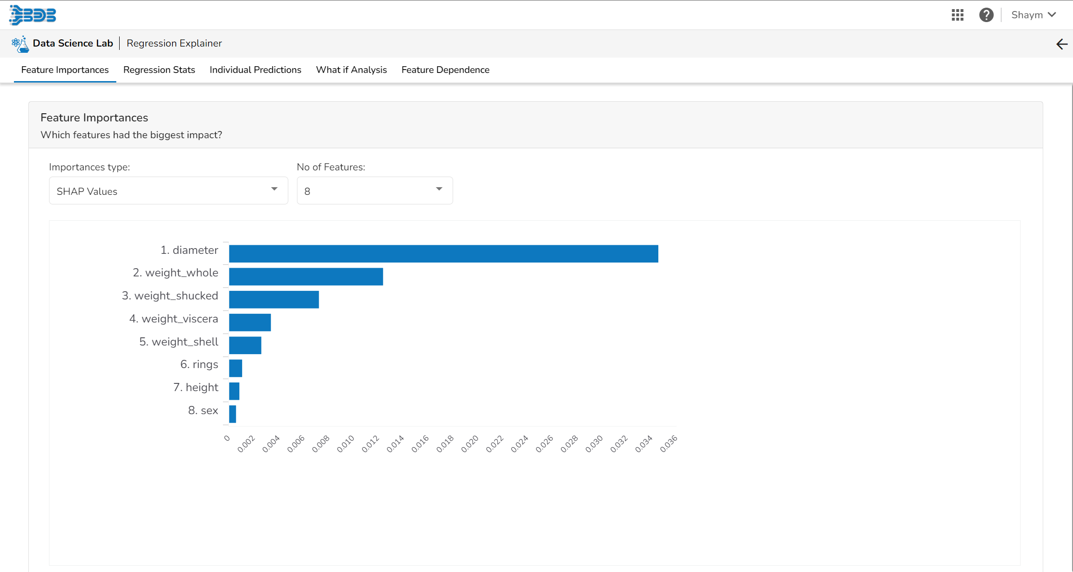Expand the Shaym user menu chevron
1073x572 pixels.
click(1052, 15)
